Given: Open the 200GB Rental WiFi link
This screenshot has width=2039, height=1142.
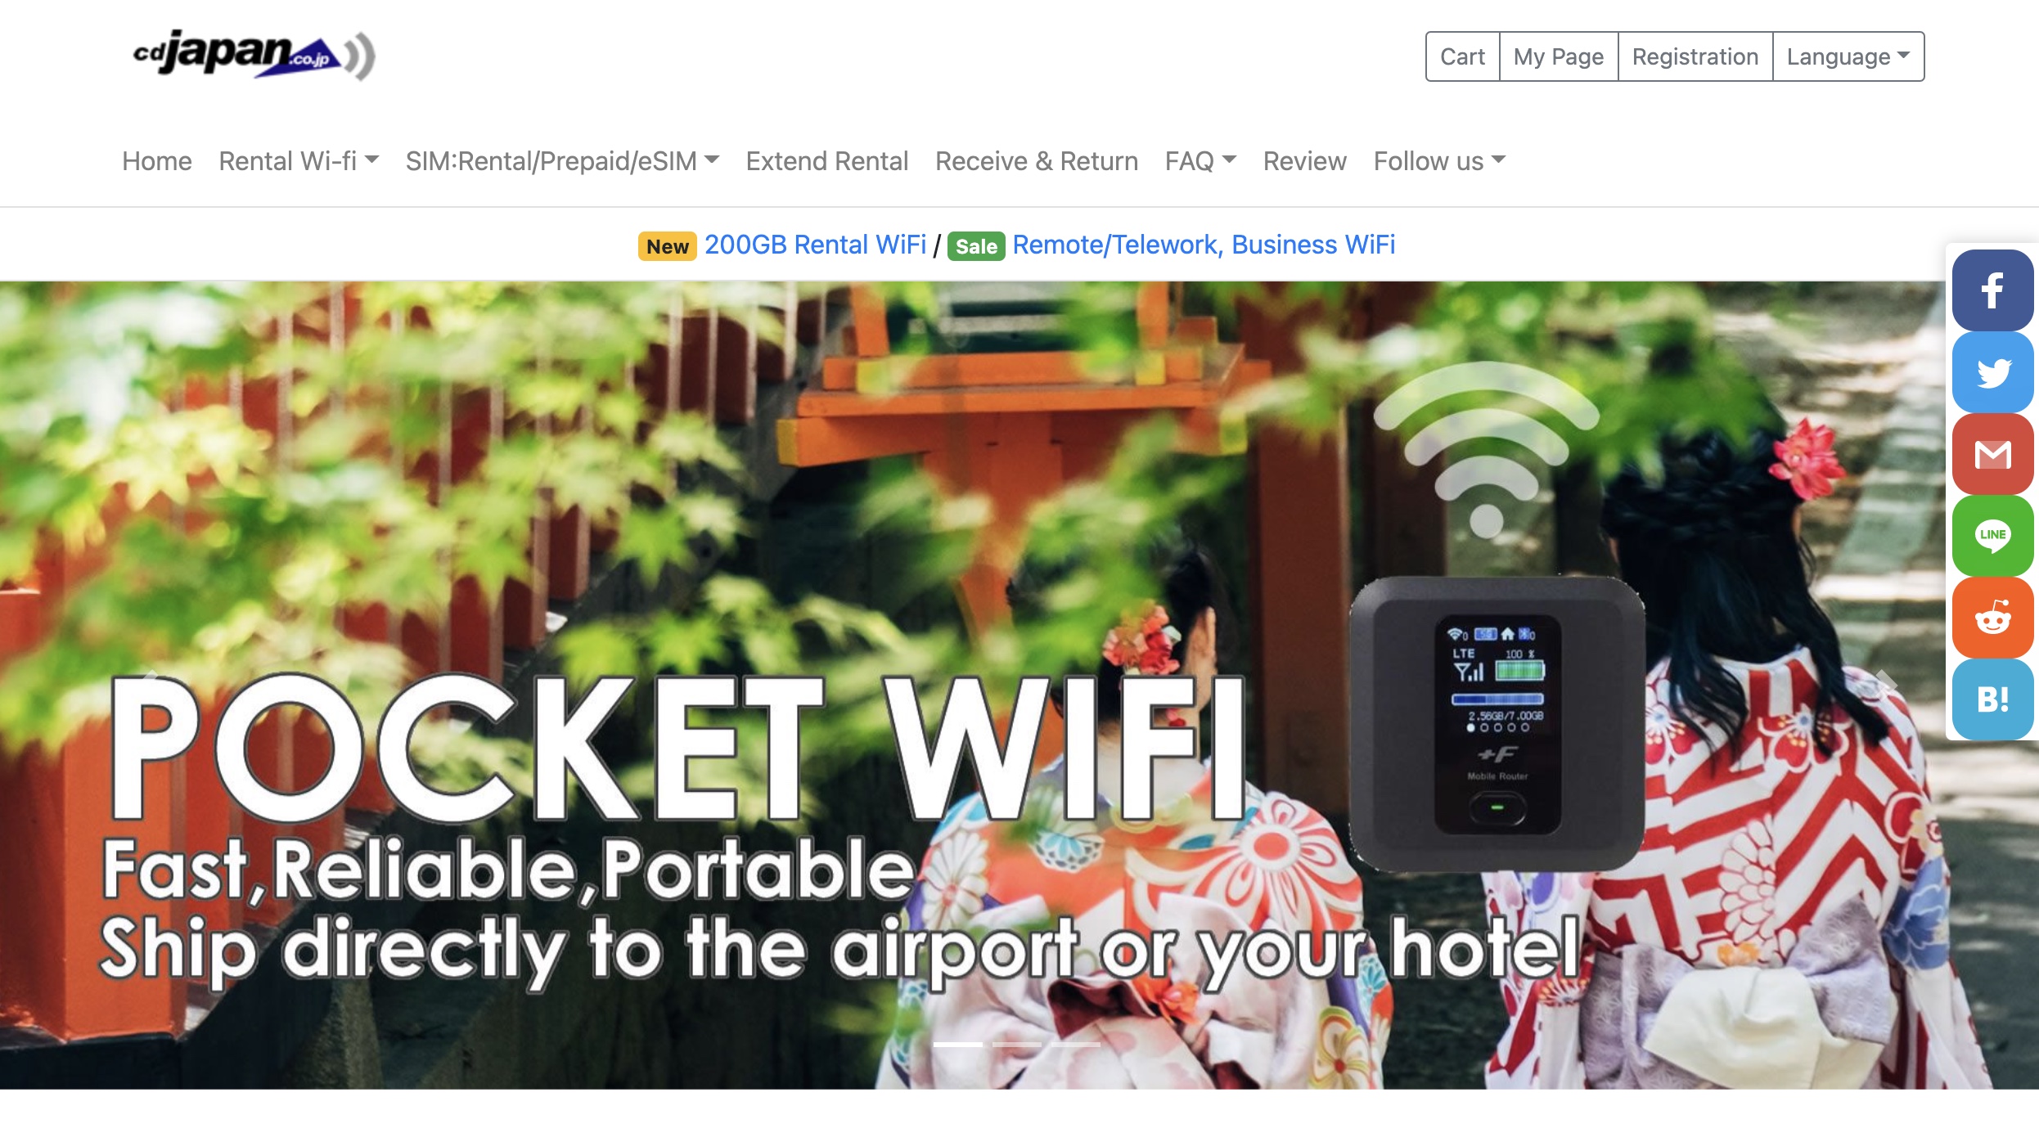Looking at the screenshot, I should click(x=815, y=245).
